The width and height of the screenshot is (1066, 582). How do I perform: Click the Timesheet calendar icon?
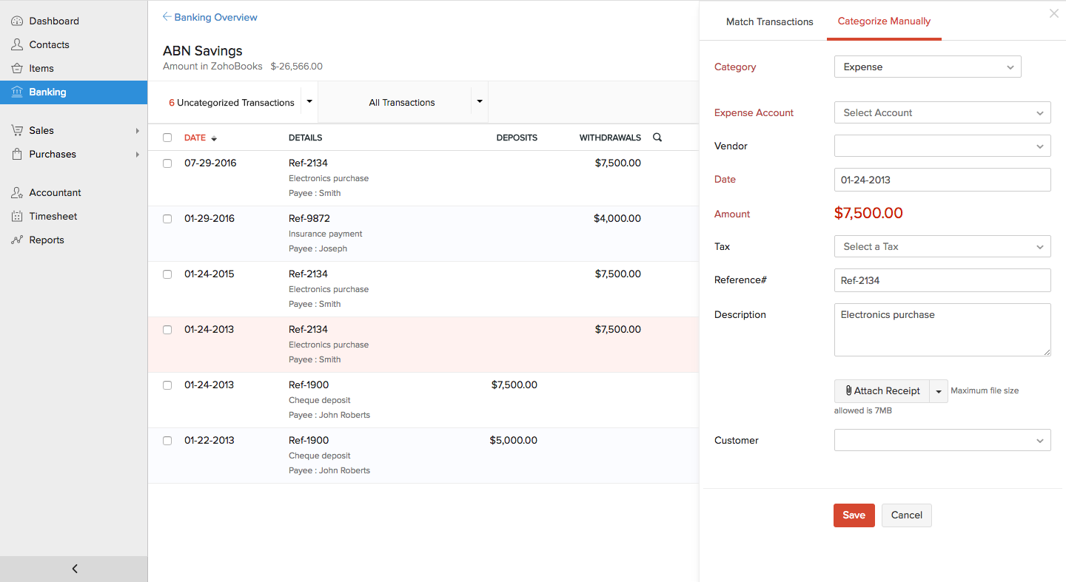click(17, 217)
